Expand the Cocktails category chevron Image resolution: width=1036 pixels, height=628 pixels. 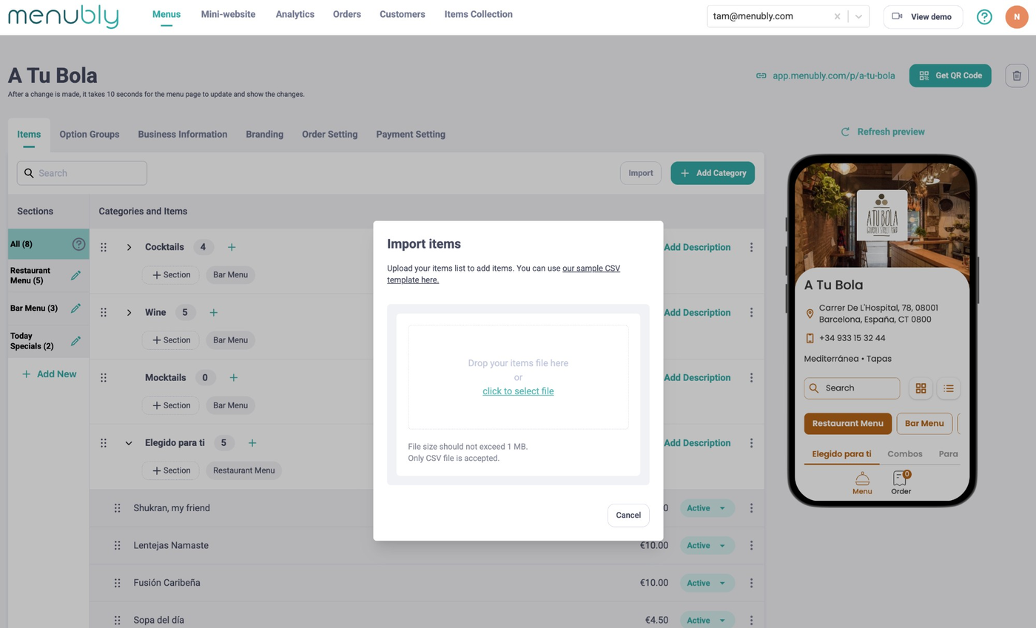coord(129,247)
